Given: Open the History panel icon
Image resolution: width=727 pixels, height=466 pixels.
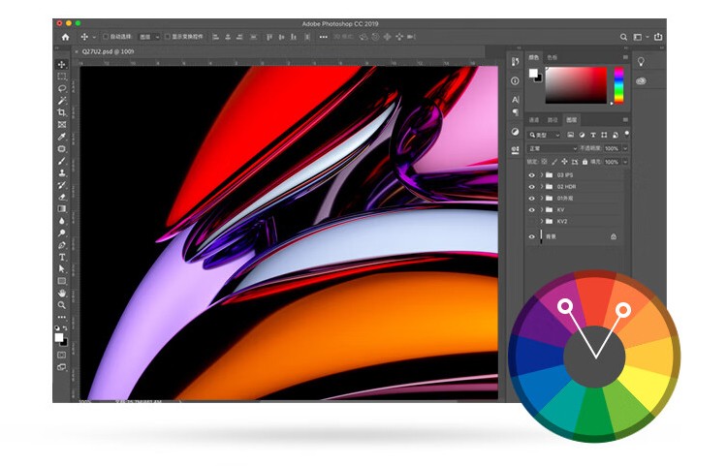Looking at the screenshot, I should (515, 62).
